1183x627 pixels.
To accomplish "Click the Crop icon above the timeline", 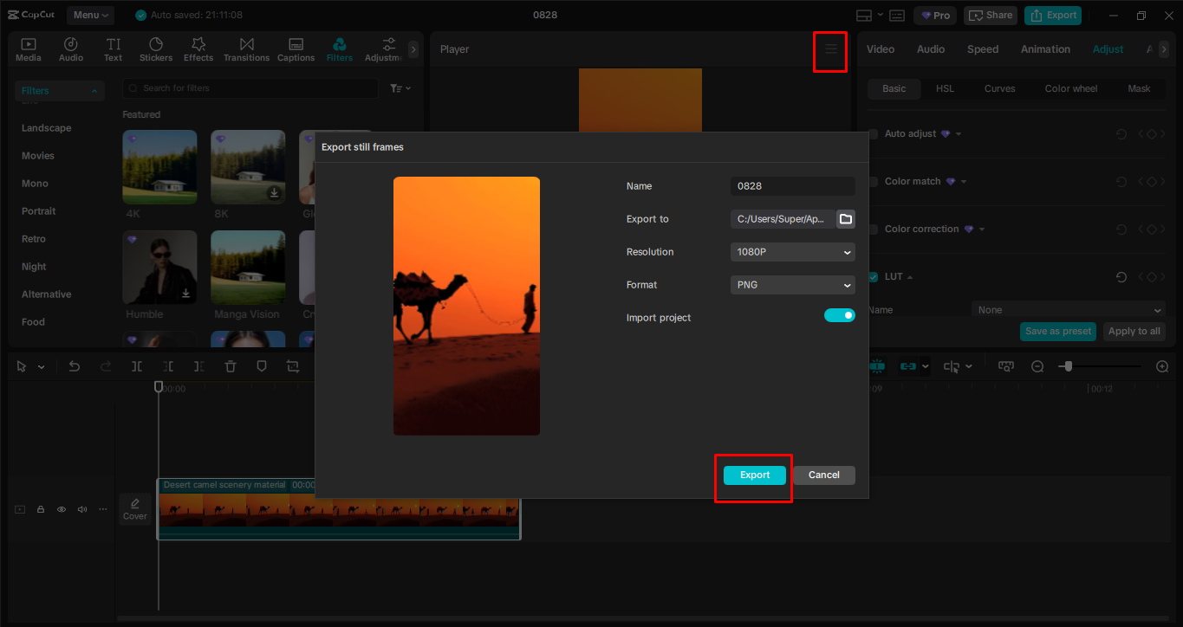I will click(292, 365).
